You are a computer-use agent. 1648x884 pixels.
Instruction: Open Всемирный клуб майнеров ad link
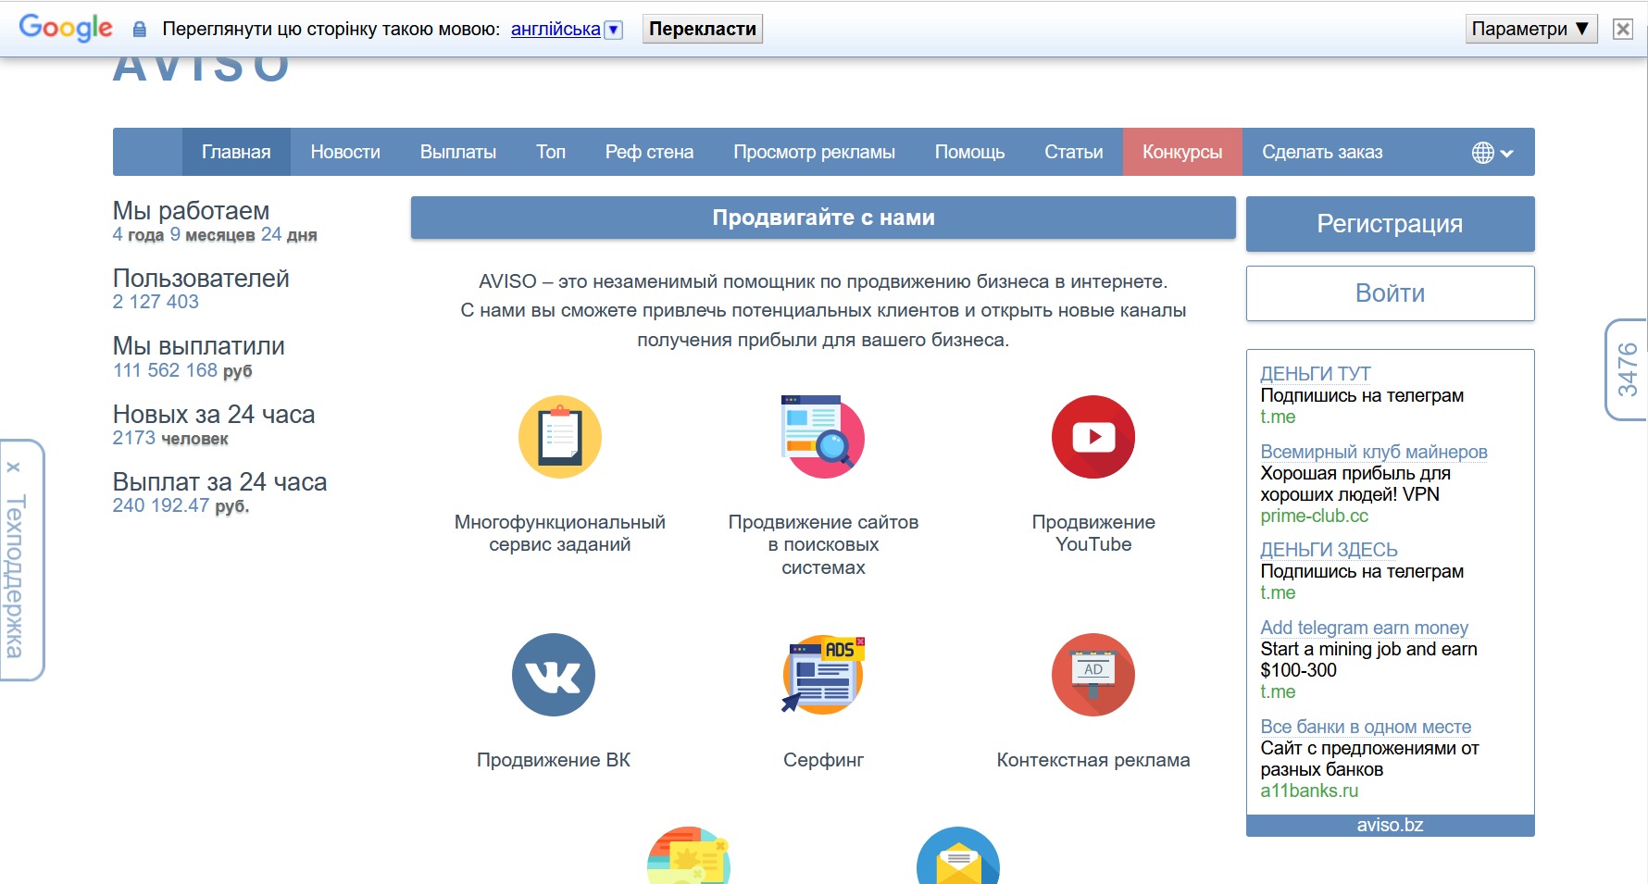(1374, 452)
